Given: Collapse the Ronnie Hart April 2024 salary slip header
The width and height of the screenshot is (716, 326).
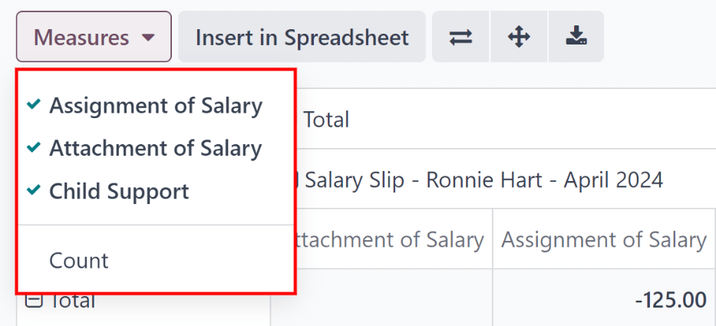Looking at the screenshot, I should click(x=483, y=180).
